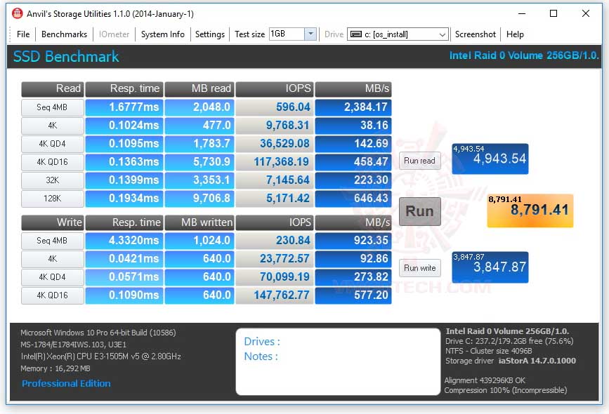Click the Run read button
The image size is (609, 414).
(x=420, y=161)
